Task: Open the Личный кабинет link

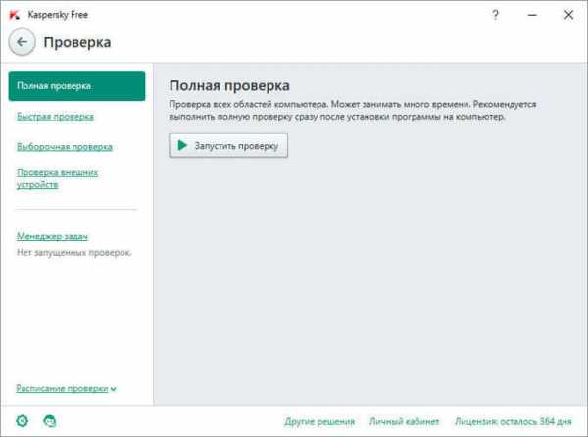Action: pos(404,421)
